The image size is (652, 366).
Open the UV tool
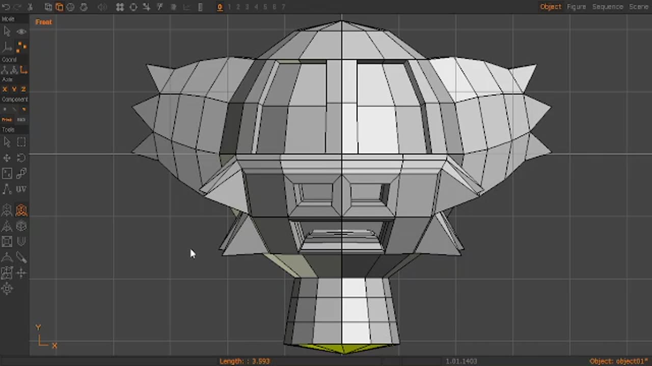point(21,189)
